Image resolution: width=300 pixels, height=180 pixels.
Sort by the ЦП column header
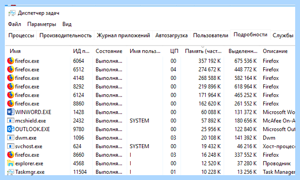[174, 51]
